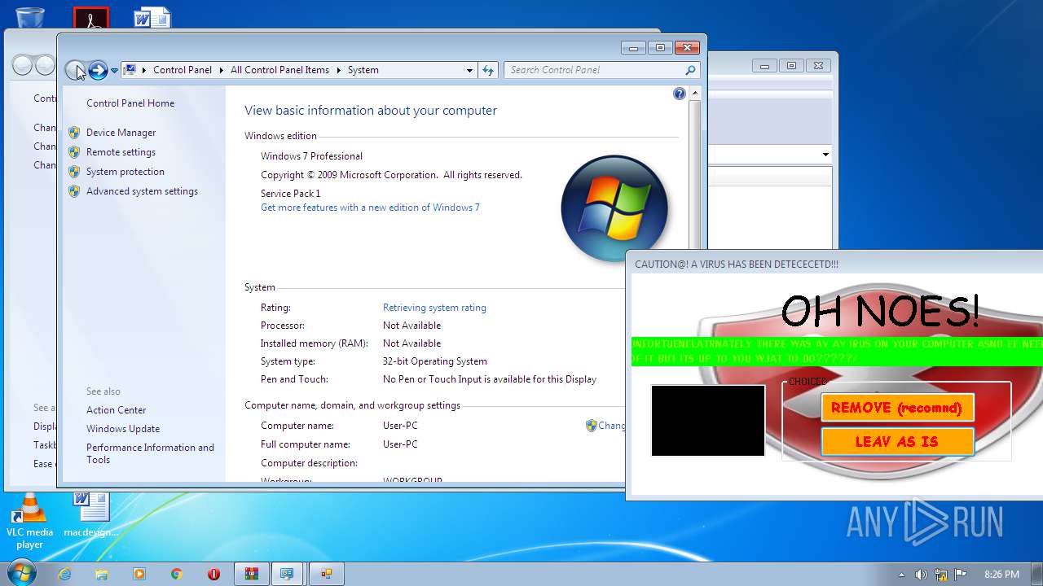Screen dimensions: 1043x586
Task: Open the volume control in tray
Action: pos(921,575)
